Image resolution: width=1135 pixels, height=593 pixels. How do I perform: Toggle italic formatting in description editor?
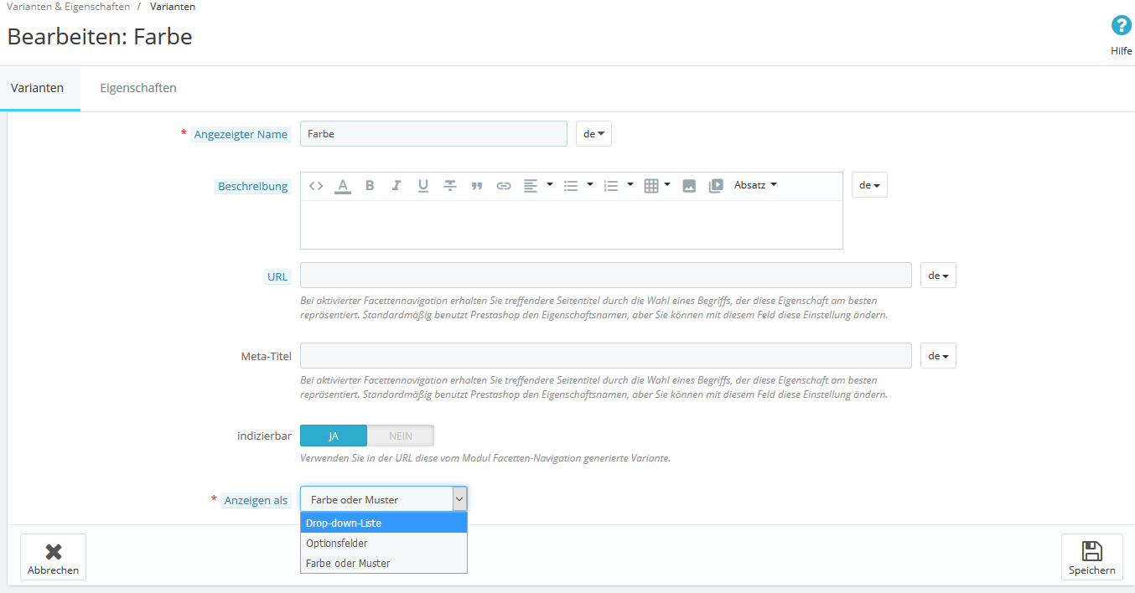[396, 186]
